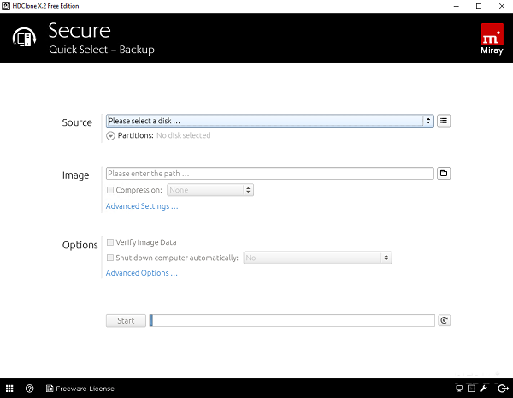Check Shut down computer automatically
This screenshot has height=398, width=513.
tap(110, 257)
